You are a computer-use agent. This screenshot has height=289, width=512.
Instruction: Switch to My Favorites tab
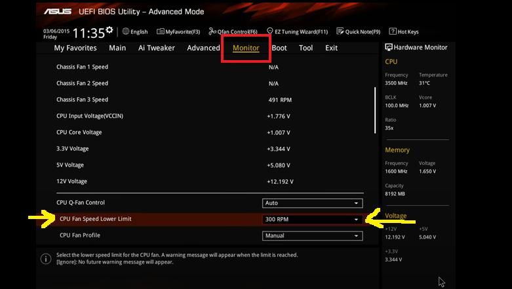75,48
